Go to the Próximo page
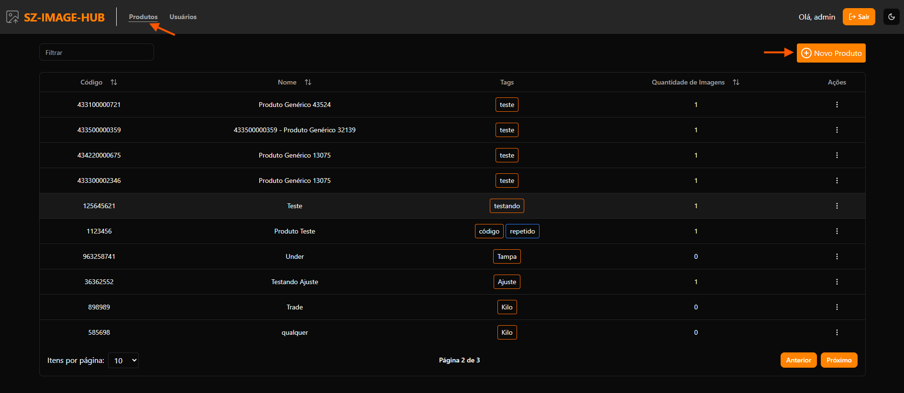Viewport: 904px width, 393px height. click(x=838, y=360)
